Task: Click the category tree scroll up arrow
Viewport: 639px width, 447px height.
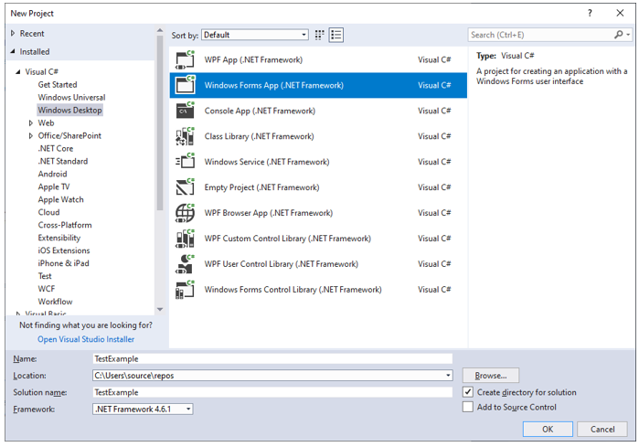Action: [160, 30]
